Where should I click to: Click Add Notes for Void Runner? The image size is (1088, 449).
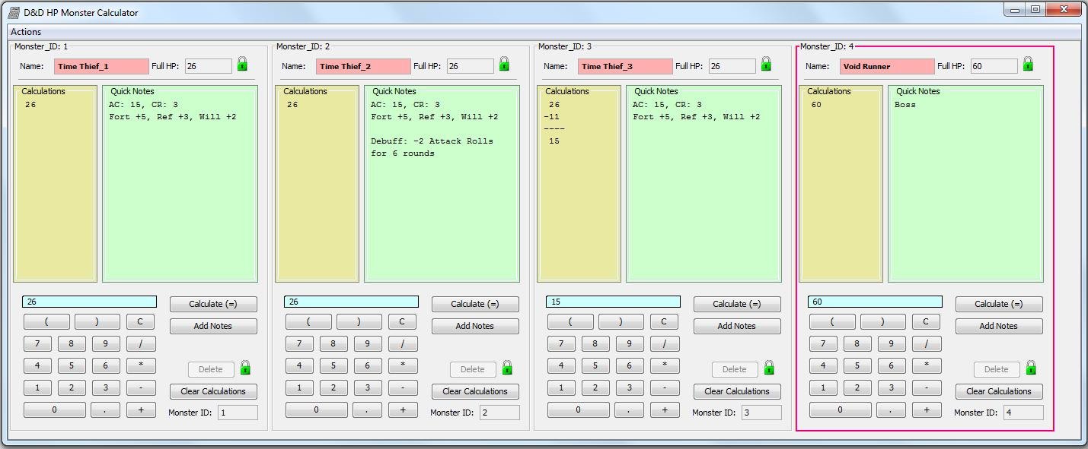(998, 325)
